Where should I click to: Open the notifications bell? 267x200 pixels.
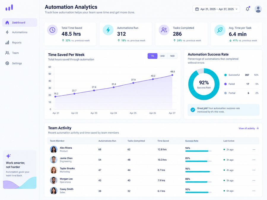[x=248, y=9]
